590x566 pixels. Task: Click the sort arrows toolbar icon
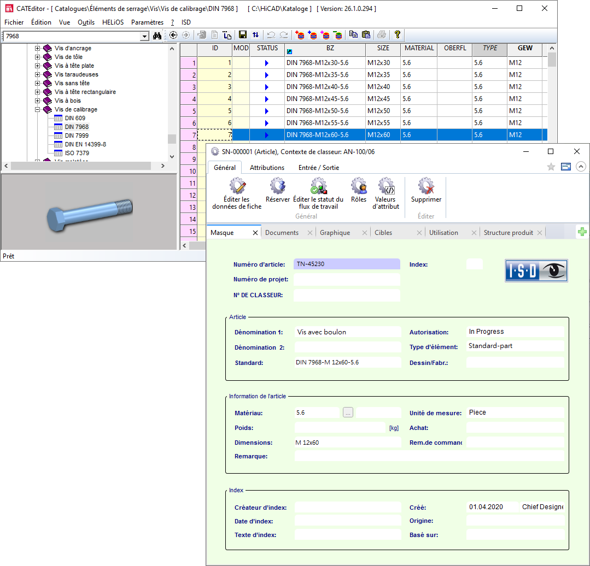tap(256, 36)
